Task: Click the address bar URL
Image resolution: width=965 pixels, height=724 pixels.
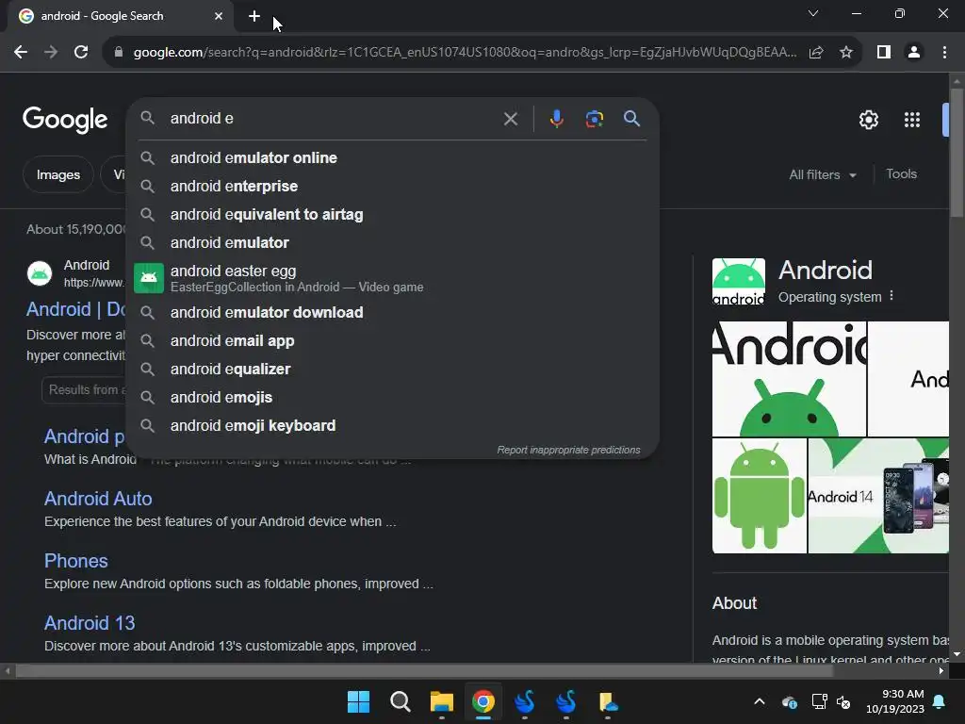Action: [x=465, y=53]
